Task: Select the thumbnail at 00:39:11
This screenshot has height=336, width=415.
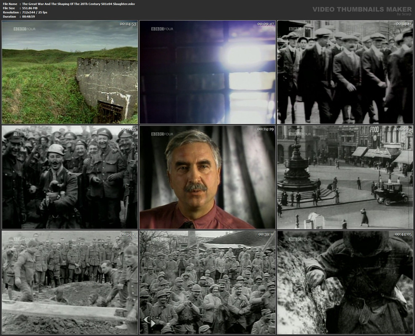Action: [x=208, y=282]
